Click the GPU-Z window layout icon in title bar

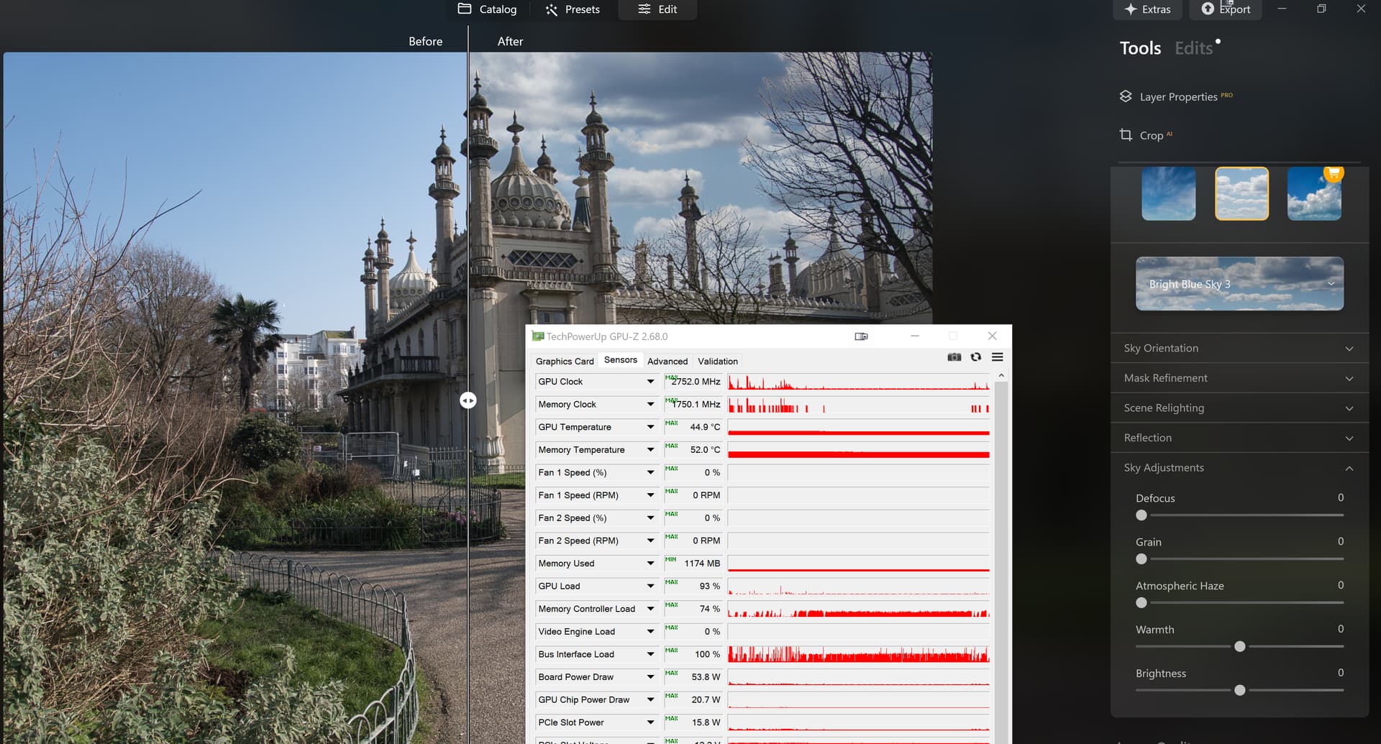861,336
